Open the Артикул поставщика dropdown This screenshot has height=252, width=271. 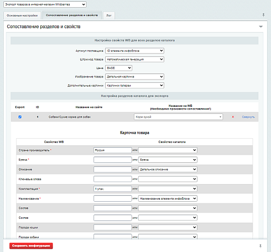134,51
